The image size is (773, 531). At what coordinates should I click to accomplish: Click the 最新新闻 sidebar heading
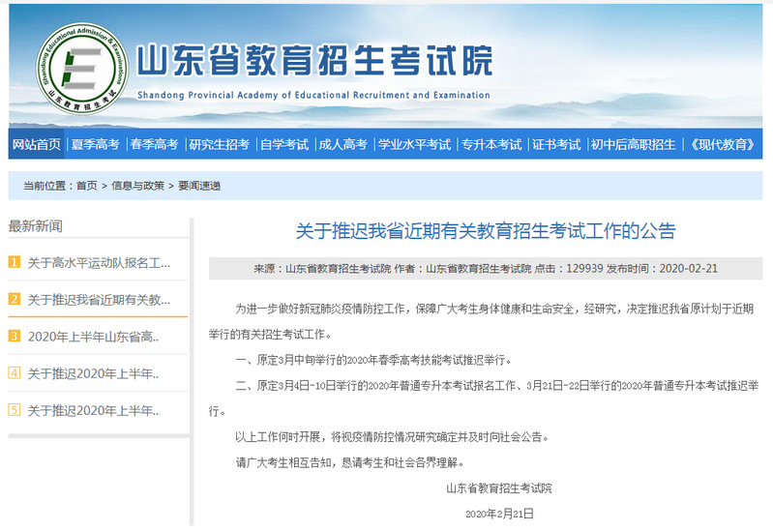[36, 226]
